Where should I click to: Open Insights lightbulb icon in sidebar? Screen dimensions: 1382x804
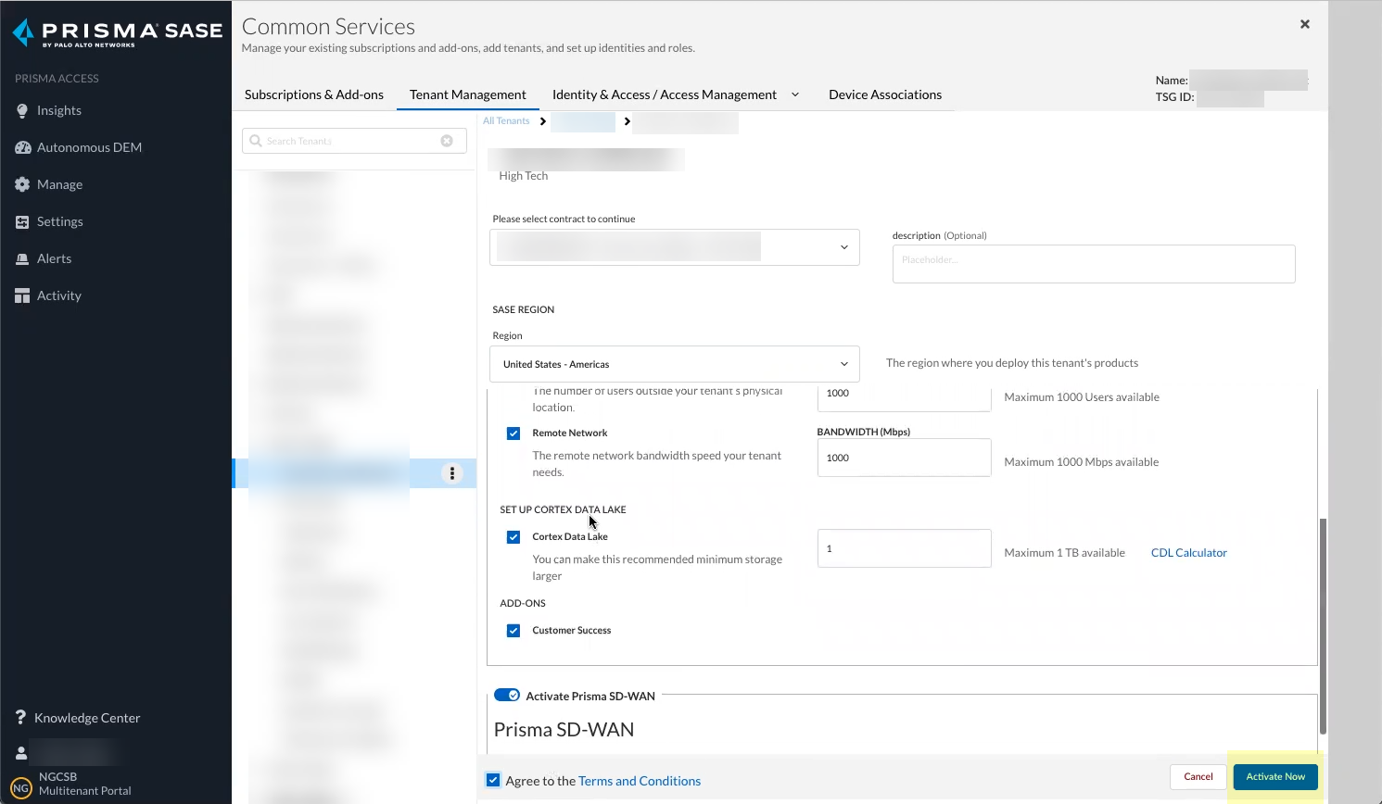point(22,110)
